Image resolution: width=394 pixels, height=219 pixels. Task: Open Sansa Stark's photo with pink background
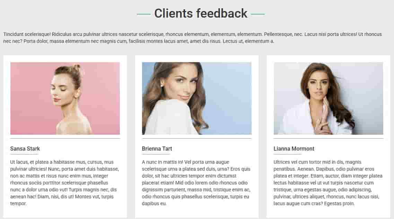[x=65, y=98]
